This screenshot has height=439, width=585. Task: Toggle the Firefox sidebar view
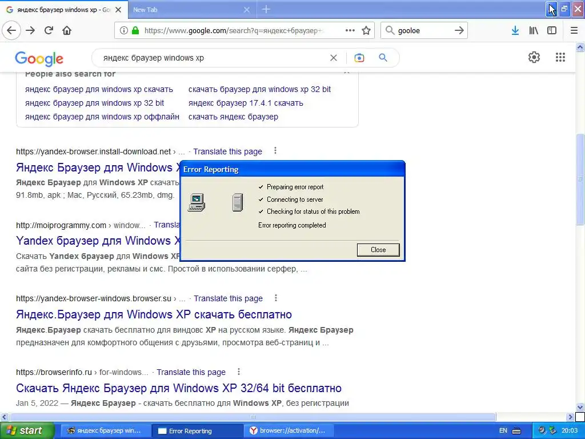tap(552, 30)
